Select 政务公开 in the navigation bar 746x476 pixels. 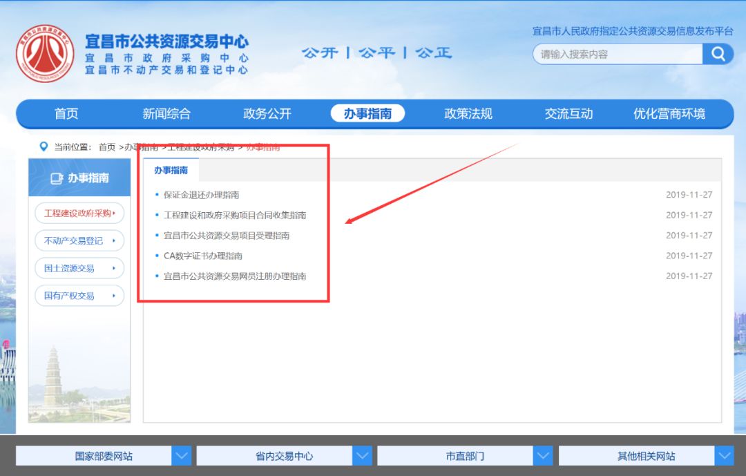[x=267, y=114]
